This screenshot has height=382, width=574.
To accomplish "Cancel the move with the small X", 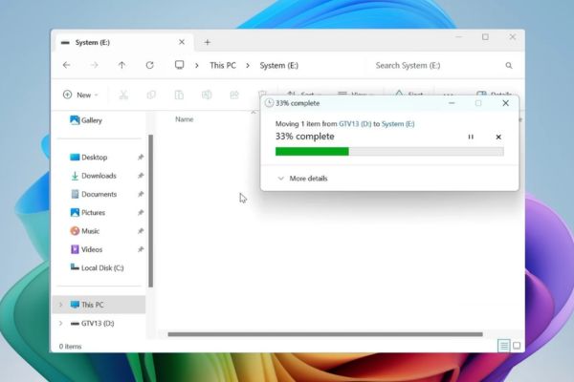I will pos(498,137).
